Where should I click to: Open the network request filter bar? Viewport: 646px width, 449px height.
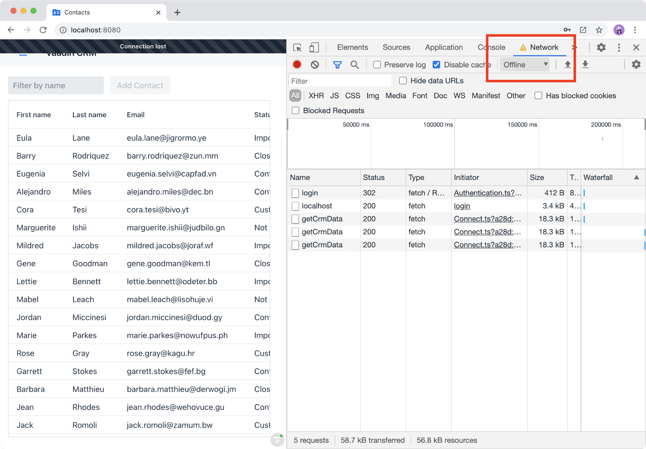click(x=337, y=64)
